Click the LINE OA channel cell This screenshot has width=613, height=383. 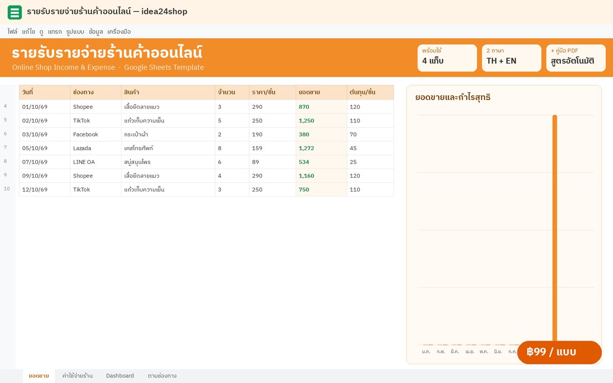pos(96,162)
